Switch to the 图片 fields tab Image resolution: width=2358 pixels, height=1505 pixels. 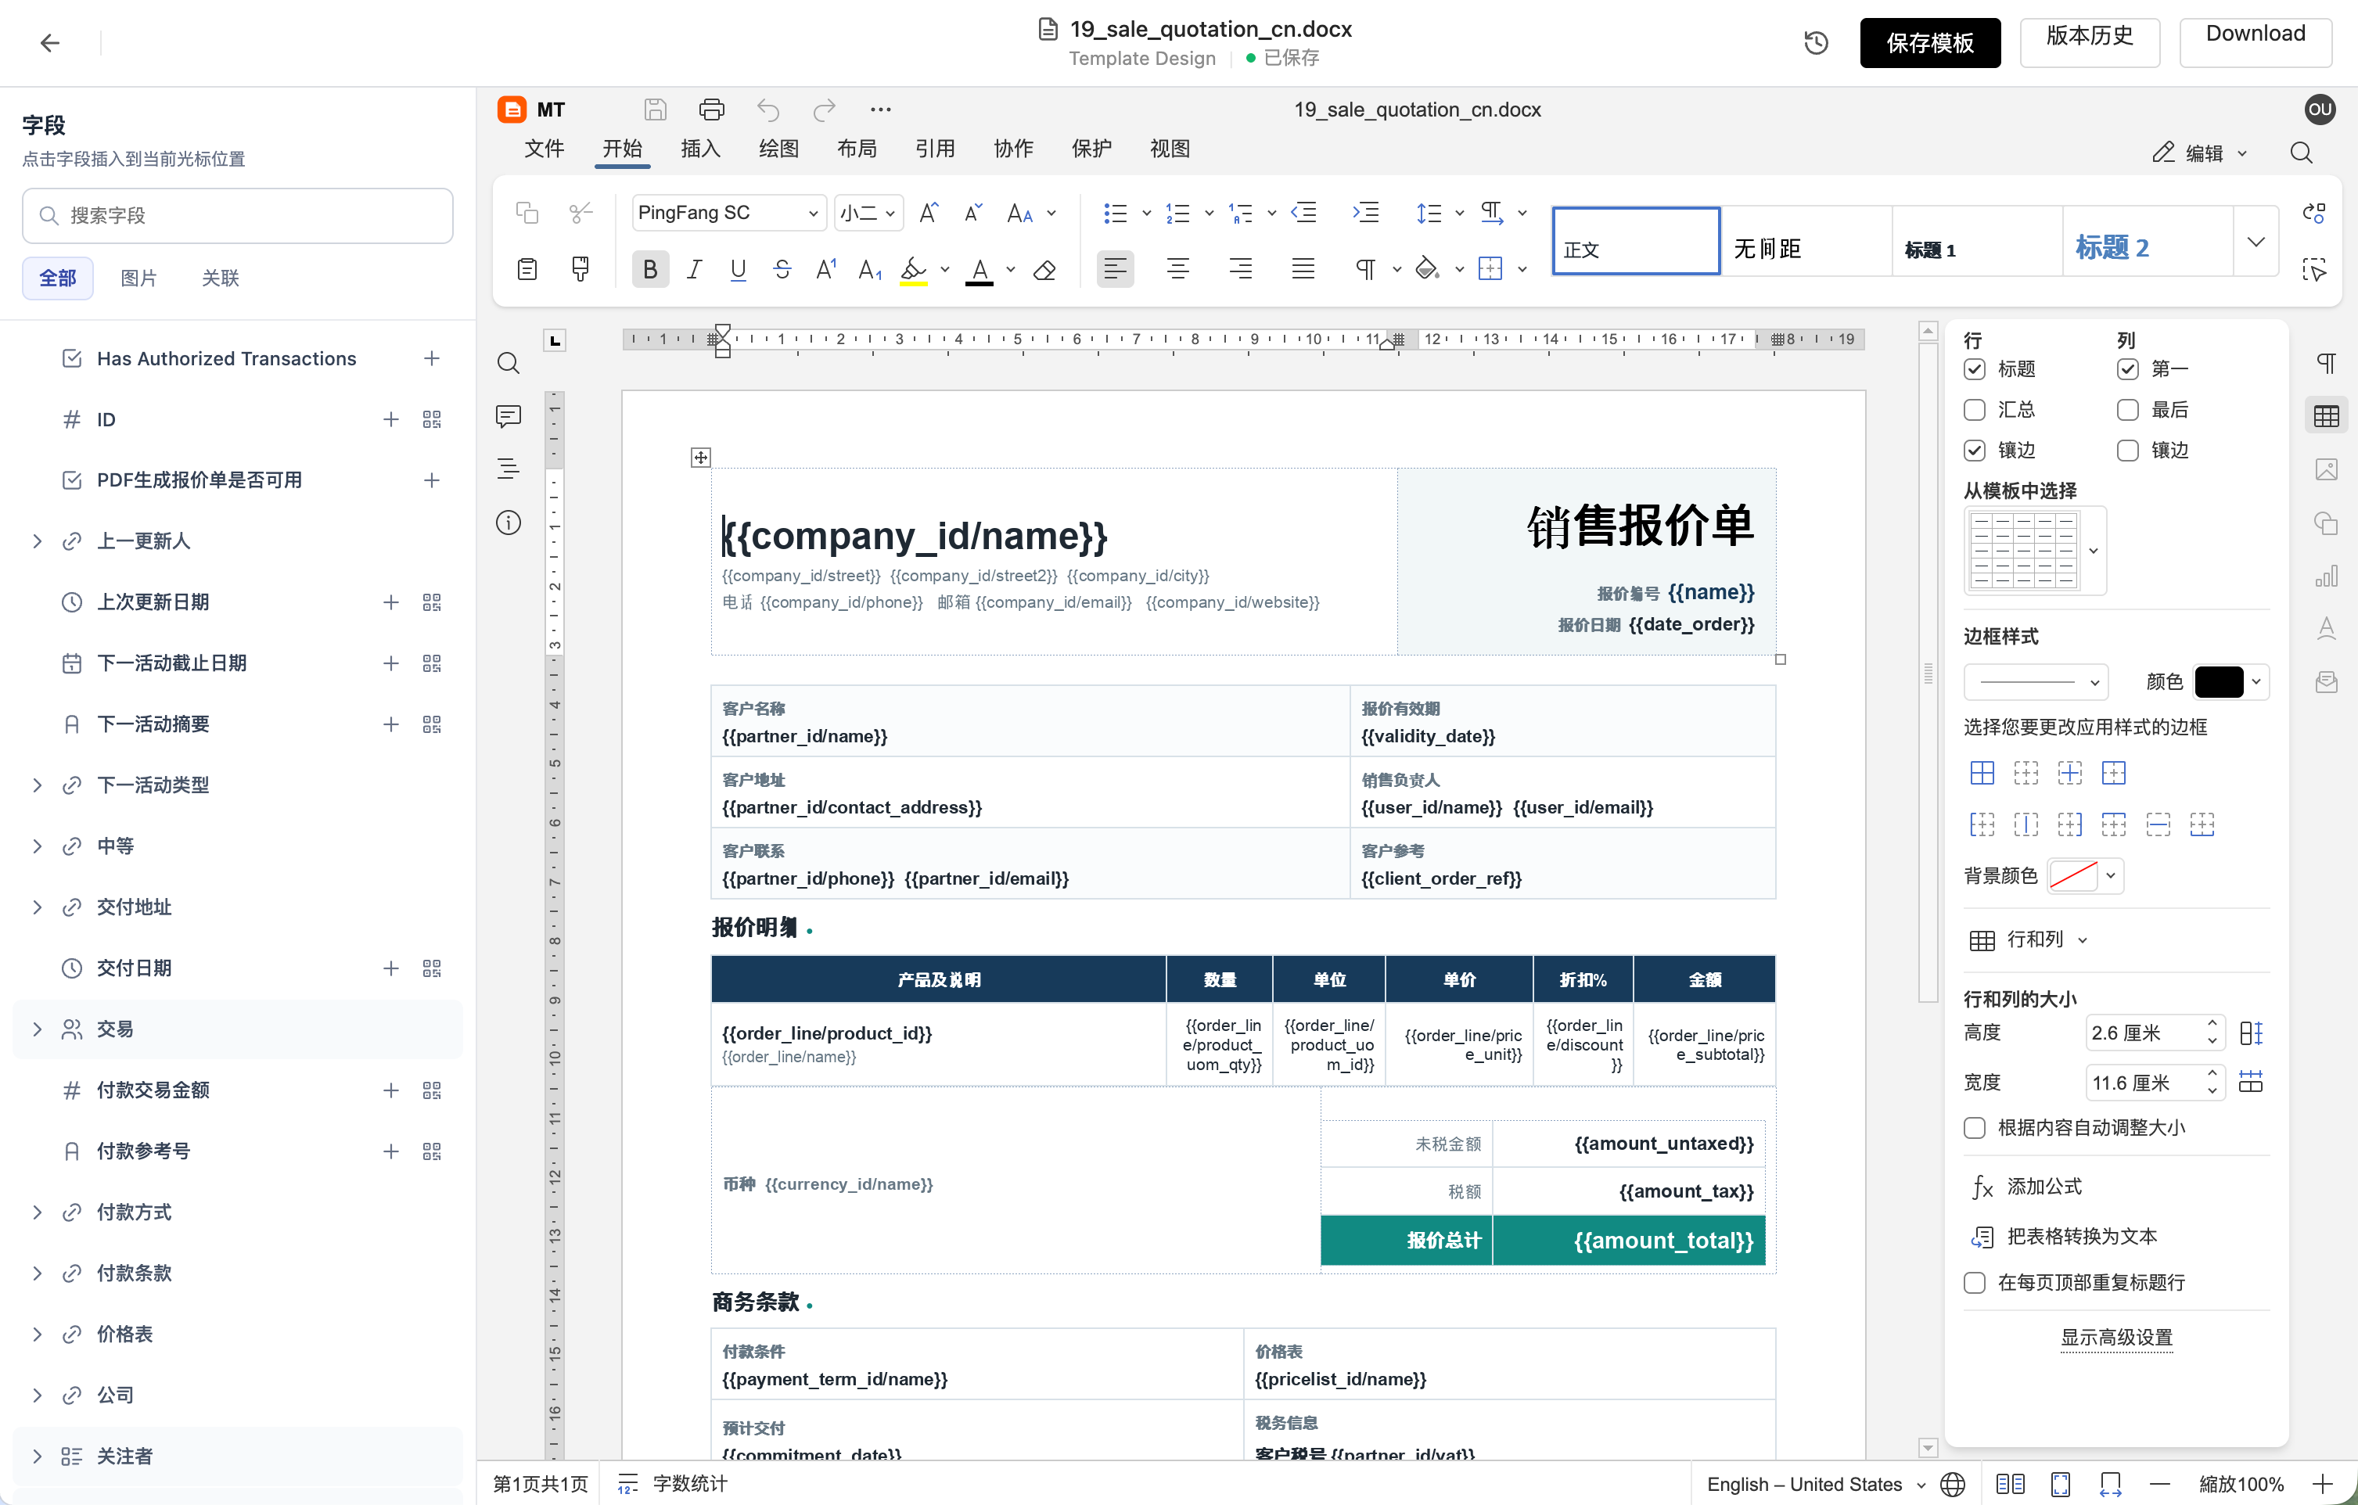(x=138, y=278)
